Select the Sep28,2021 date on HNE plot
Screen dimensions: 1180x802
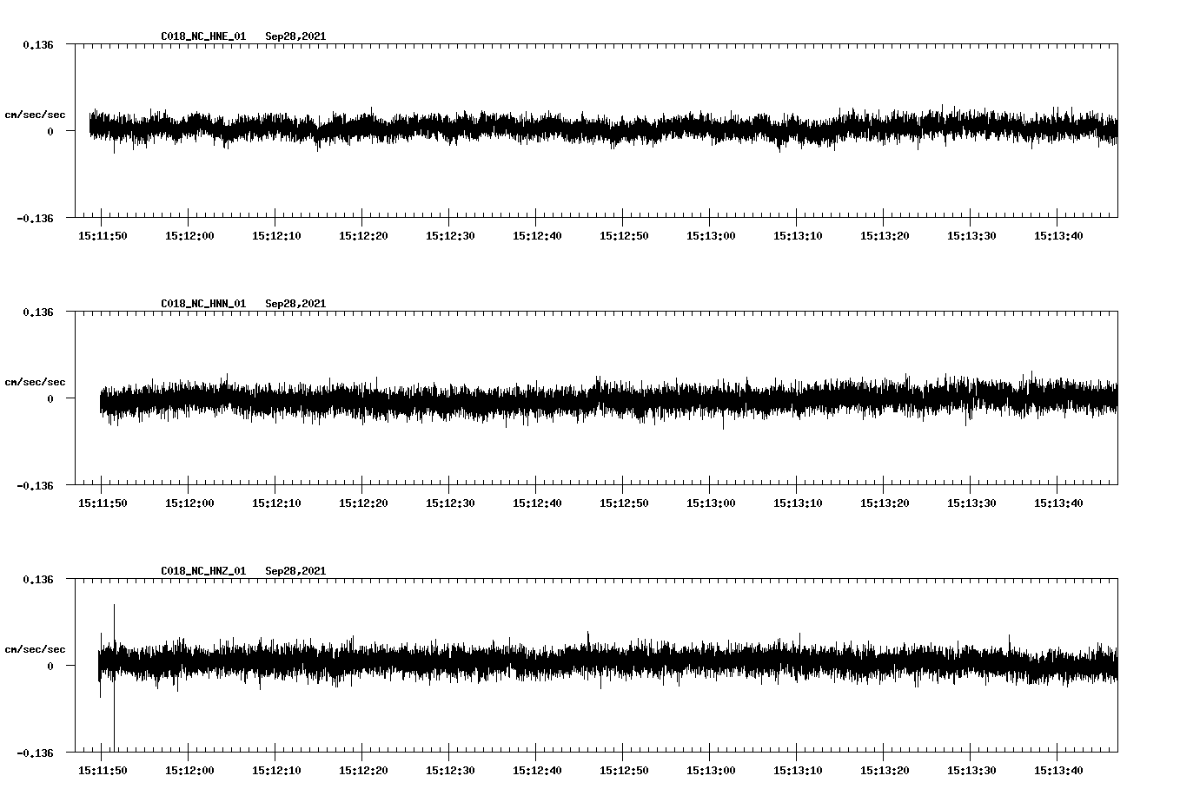point(295,36)
